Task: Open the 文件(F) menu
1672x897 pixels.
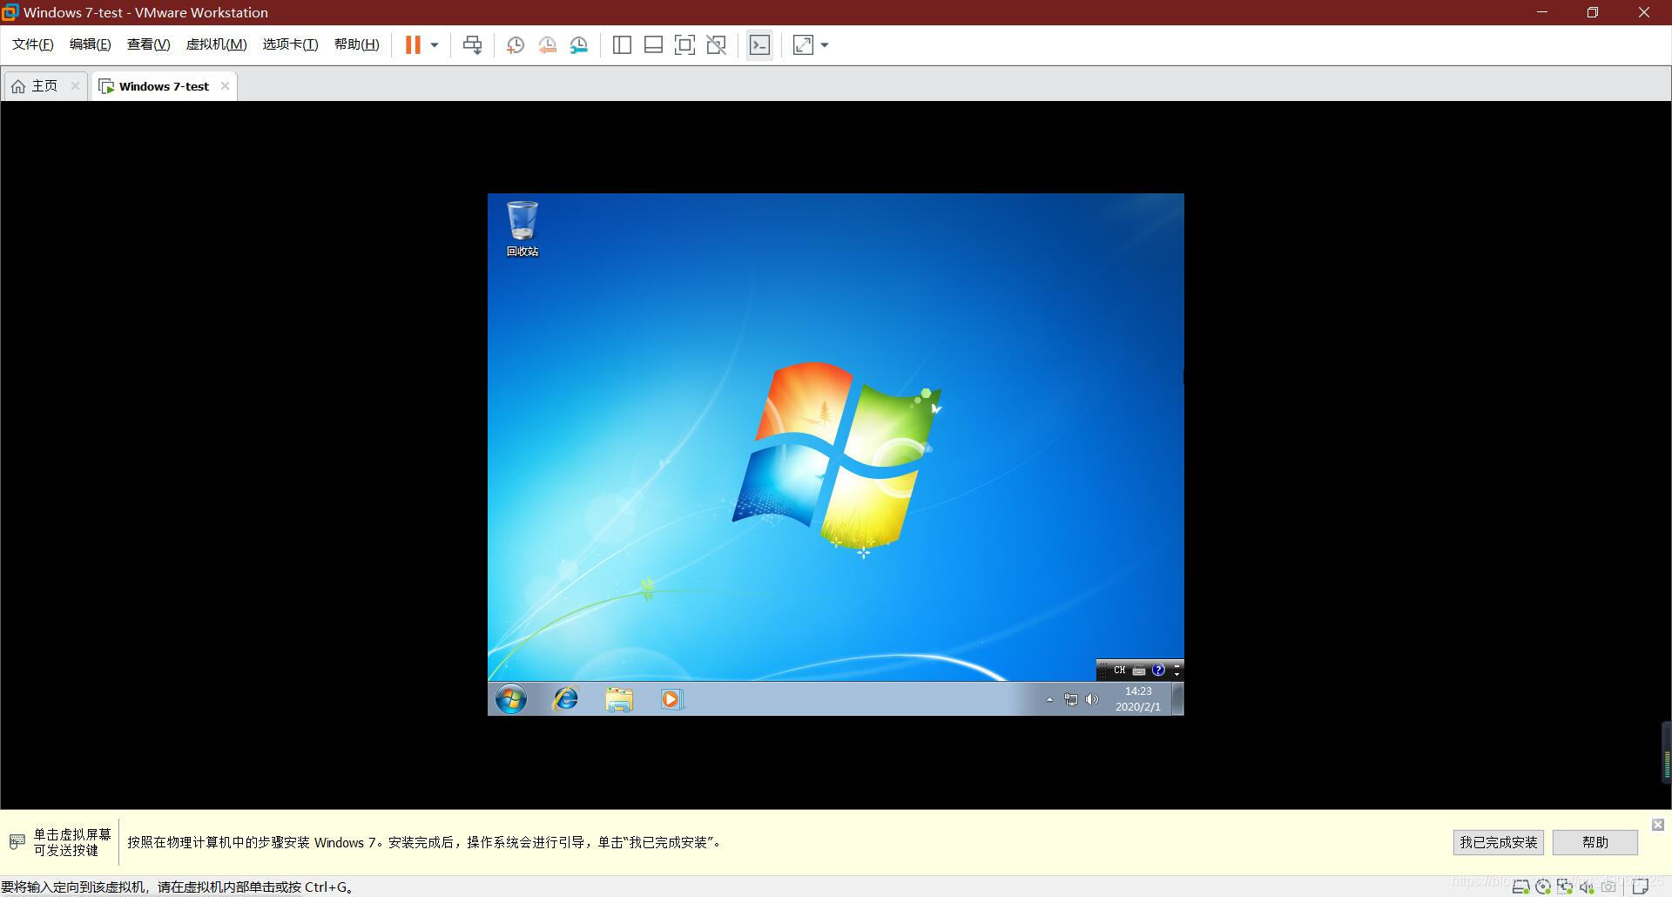Action: pyautogui.click(x=32, y=44)
